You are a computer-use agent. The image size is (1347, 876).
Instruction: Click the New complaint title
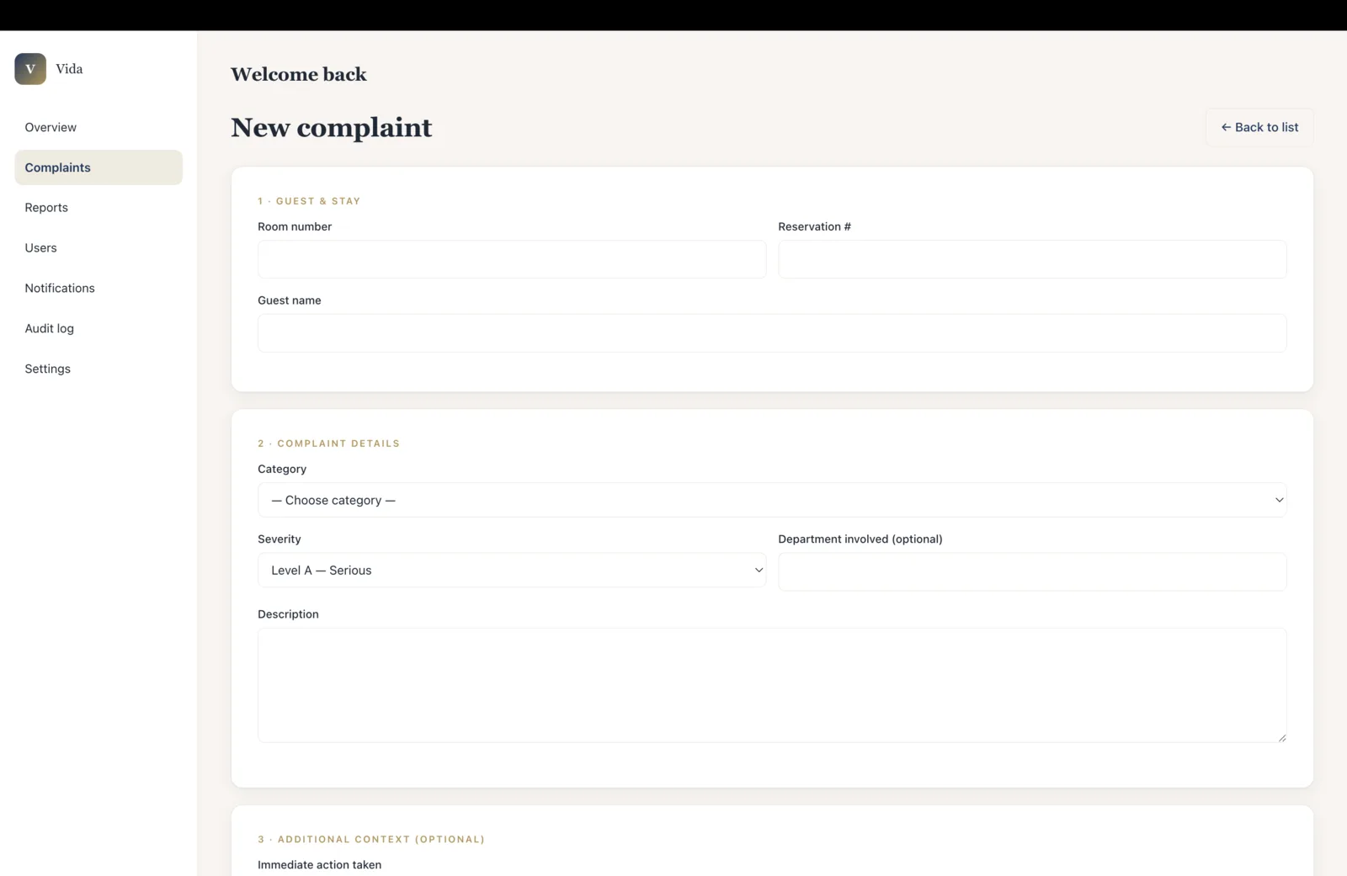pyautogui.click(x=331, y=127)
